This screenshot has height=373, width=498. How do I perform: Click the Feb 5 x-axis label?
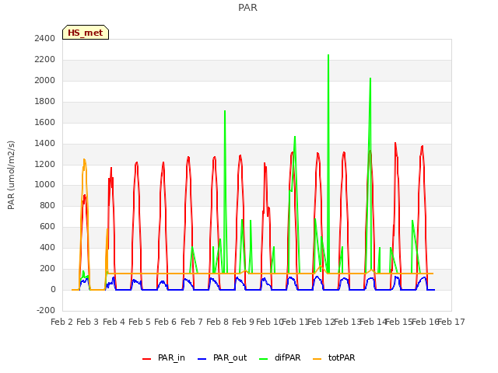[140, 322]
